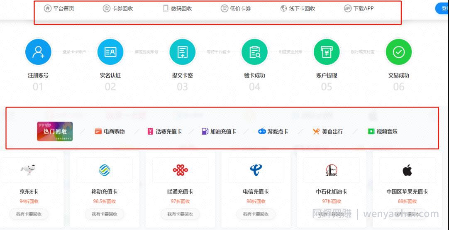This screenshot has width=449, height=230.
Task: Click the Sinopec logo
Action: [x=332, y=170]
